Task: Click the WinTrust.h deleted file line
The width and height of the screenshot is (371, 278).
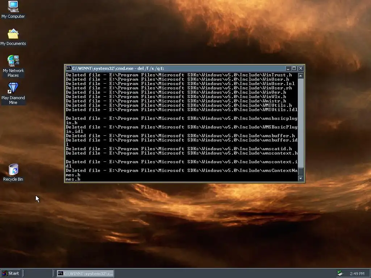Action: pyautogui.click(x=179, y=75)
